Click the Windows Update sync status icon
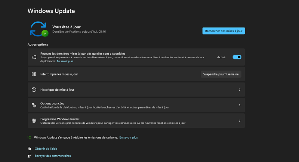 point(39,29)
